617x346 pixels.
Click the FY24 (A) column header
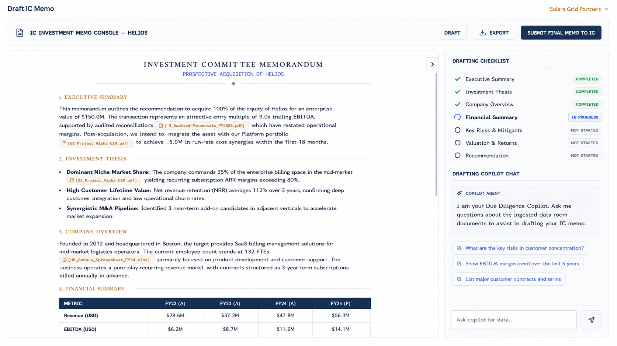[x=285, y=303]
